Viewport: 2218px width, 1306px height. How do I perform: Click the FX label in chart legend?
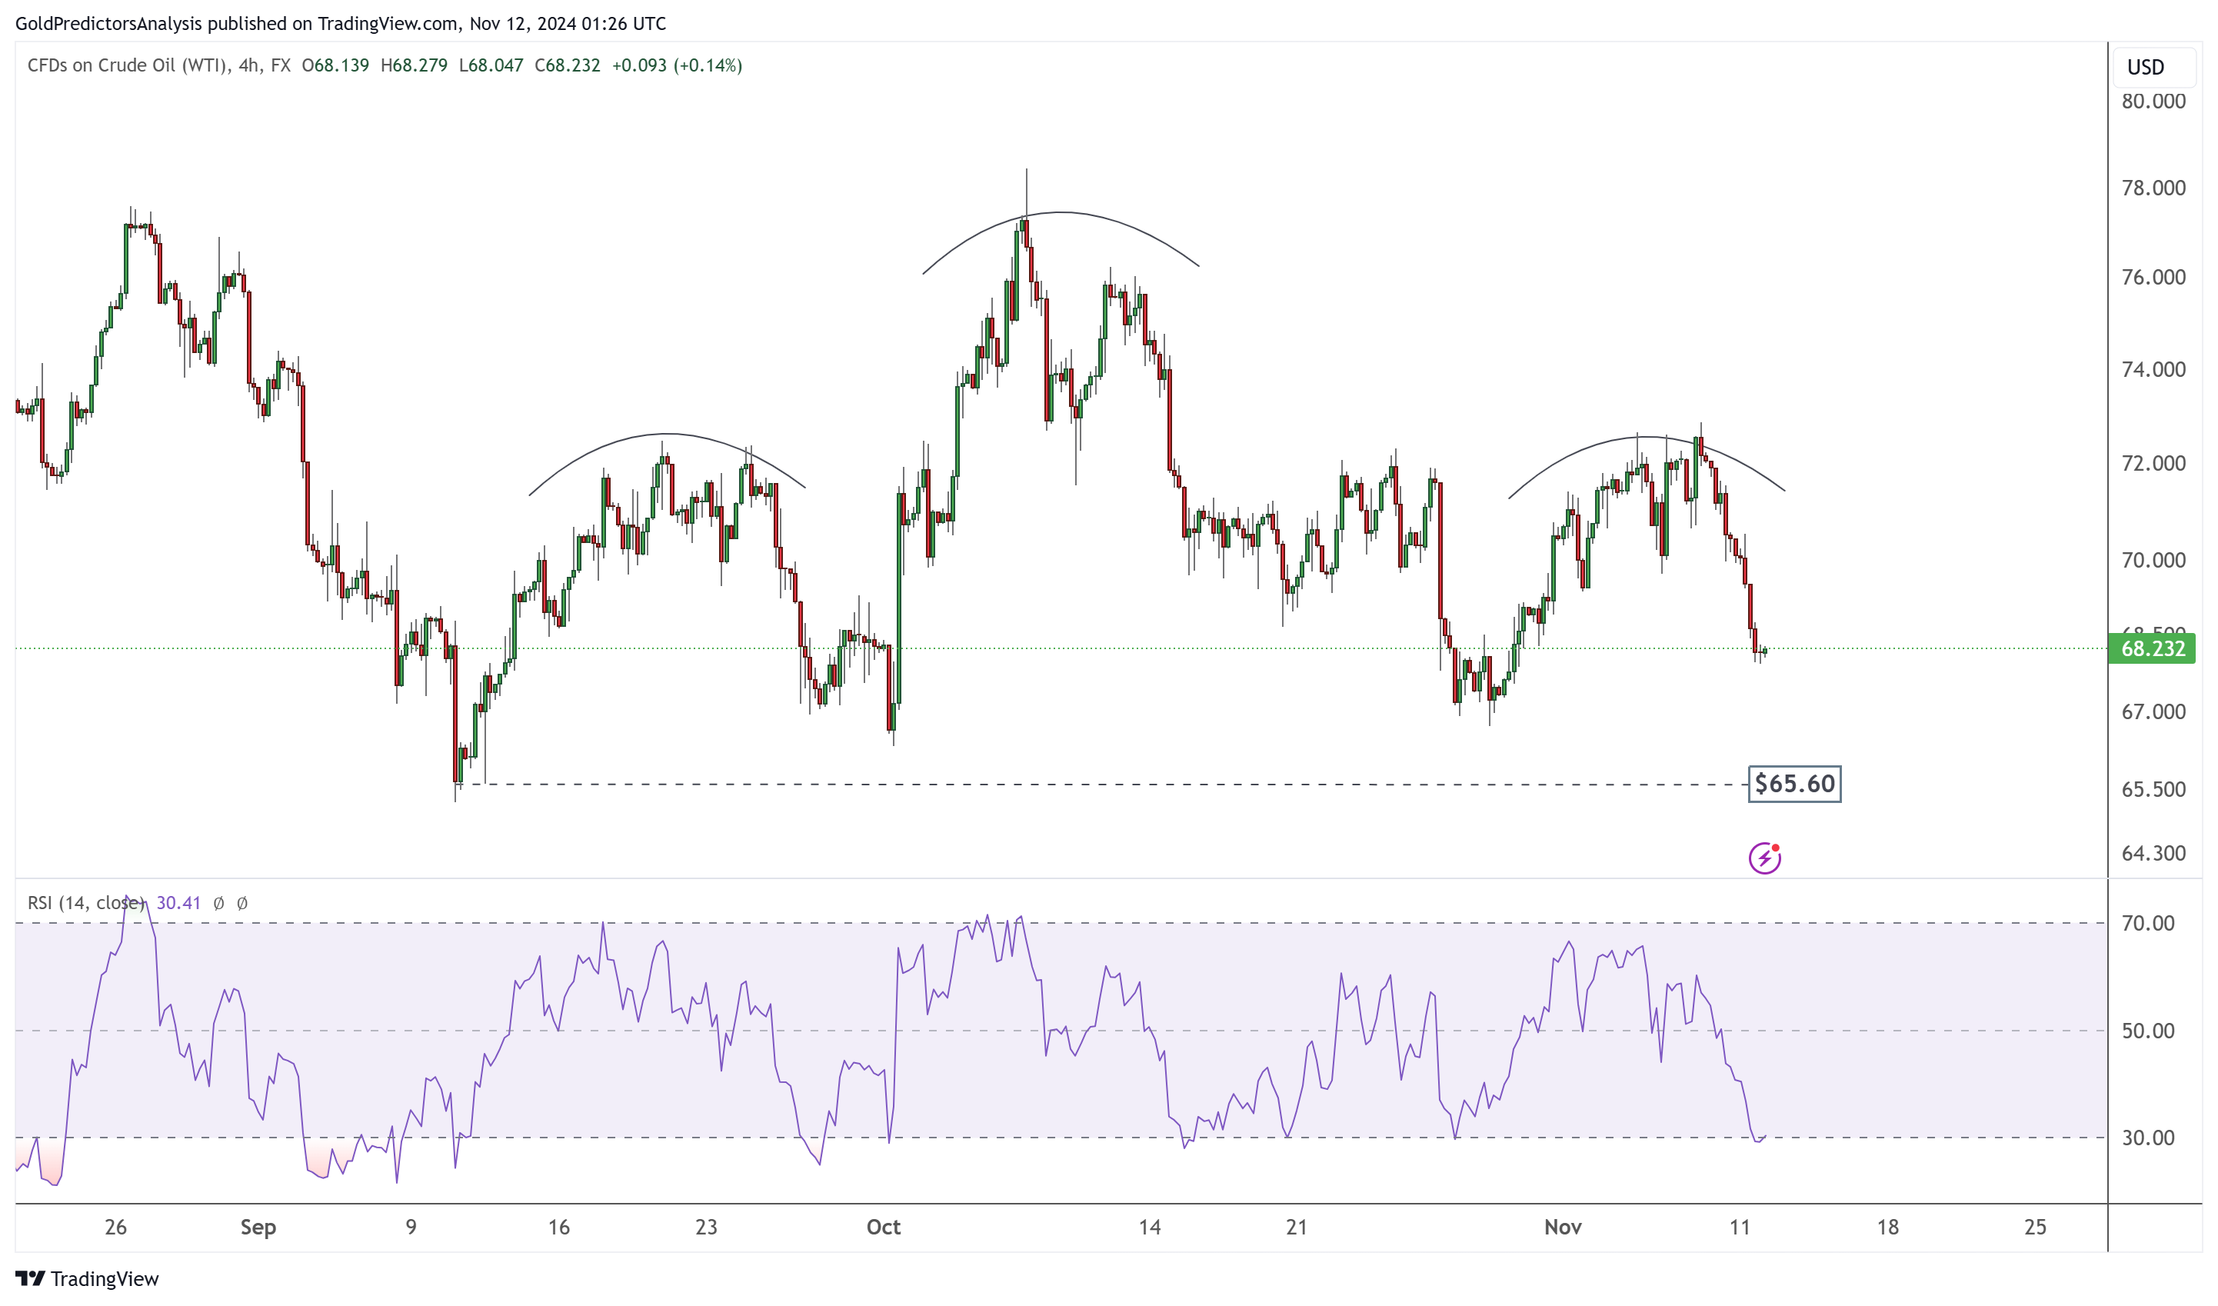tap(281, 65)
